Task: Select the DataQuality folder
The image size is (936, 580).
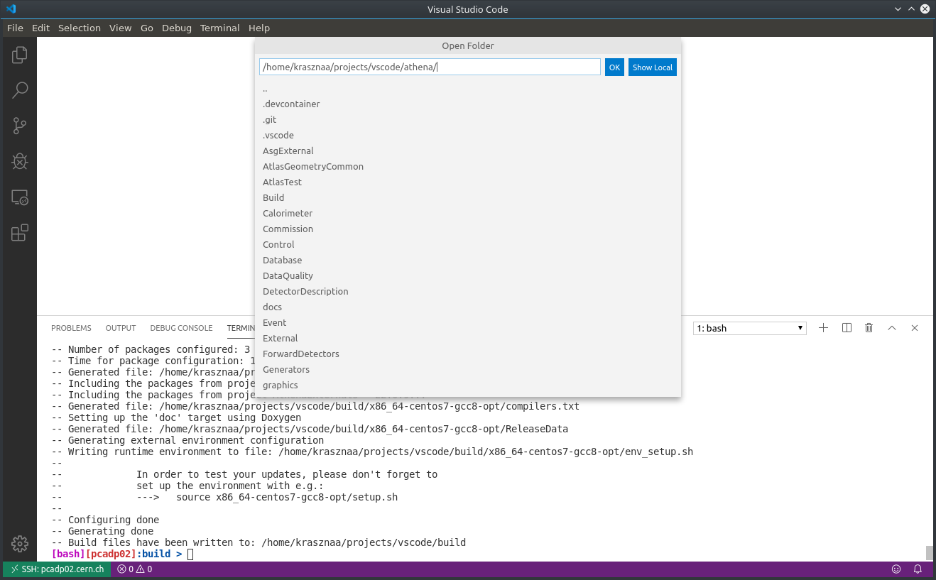Action: tap(468, 276)
